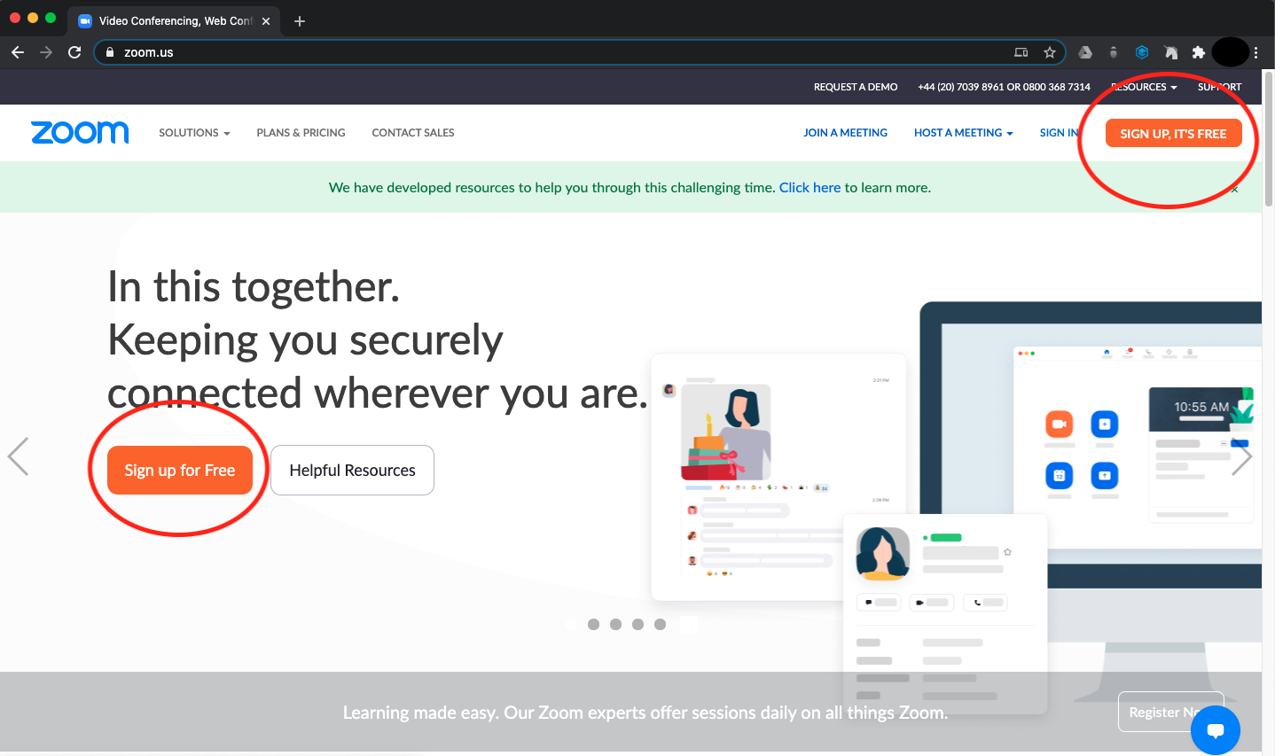Image resolution: width=1275 pixels, height=756 pixels.
Task: Click the Sign up for Free button
Action: coord(180,470)
